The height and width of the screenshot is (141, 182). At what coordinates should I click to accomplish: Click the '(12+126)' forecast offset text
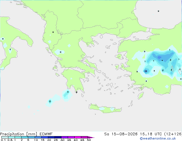click(173, 134)
